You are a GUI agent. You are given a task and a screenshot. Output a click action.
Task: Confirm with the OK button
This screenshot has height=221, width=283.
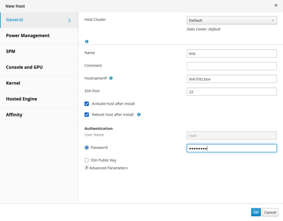[x=256, y=212]
